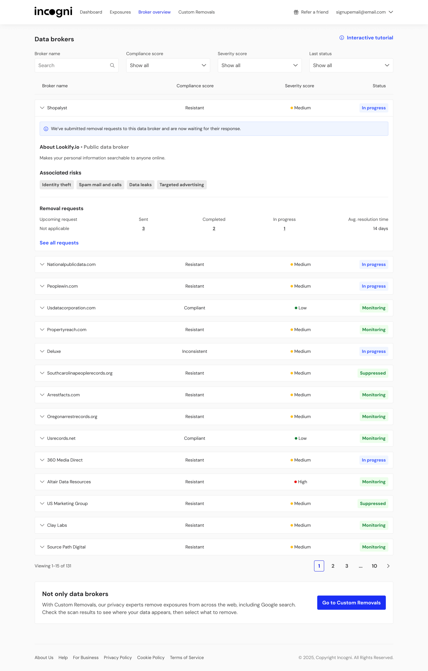Viewport: 428px width, 671px height.
Task: Click the Completed count 2
Action: click(x=214, y=229)
